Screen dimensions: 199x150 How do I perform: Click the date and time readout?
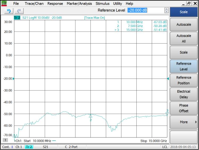tap(183, 147)
